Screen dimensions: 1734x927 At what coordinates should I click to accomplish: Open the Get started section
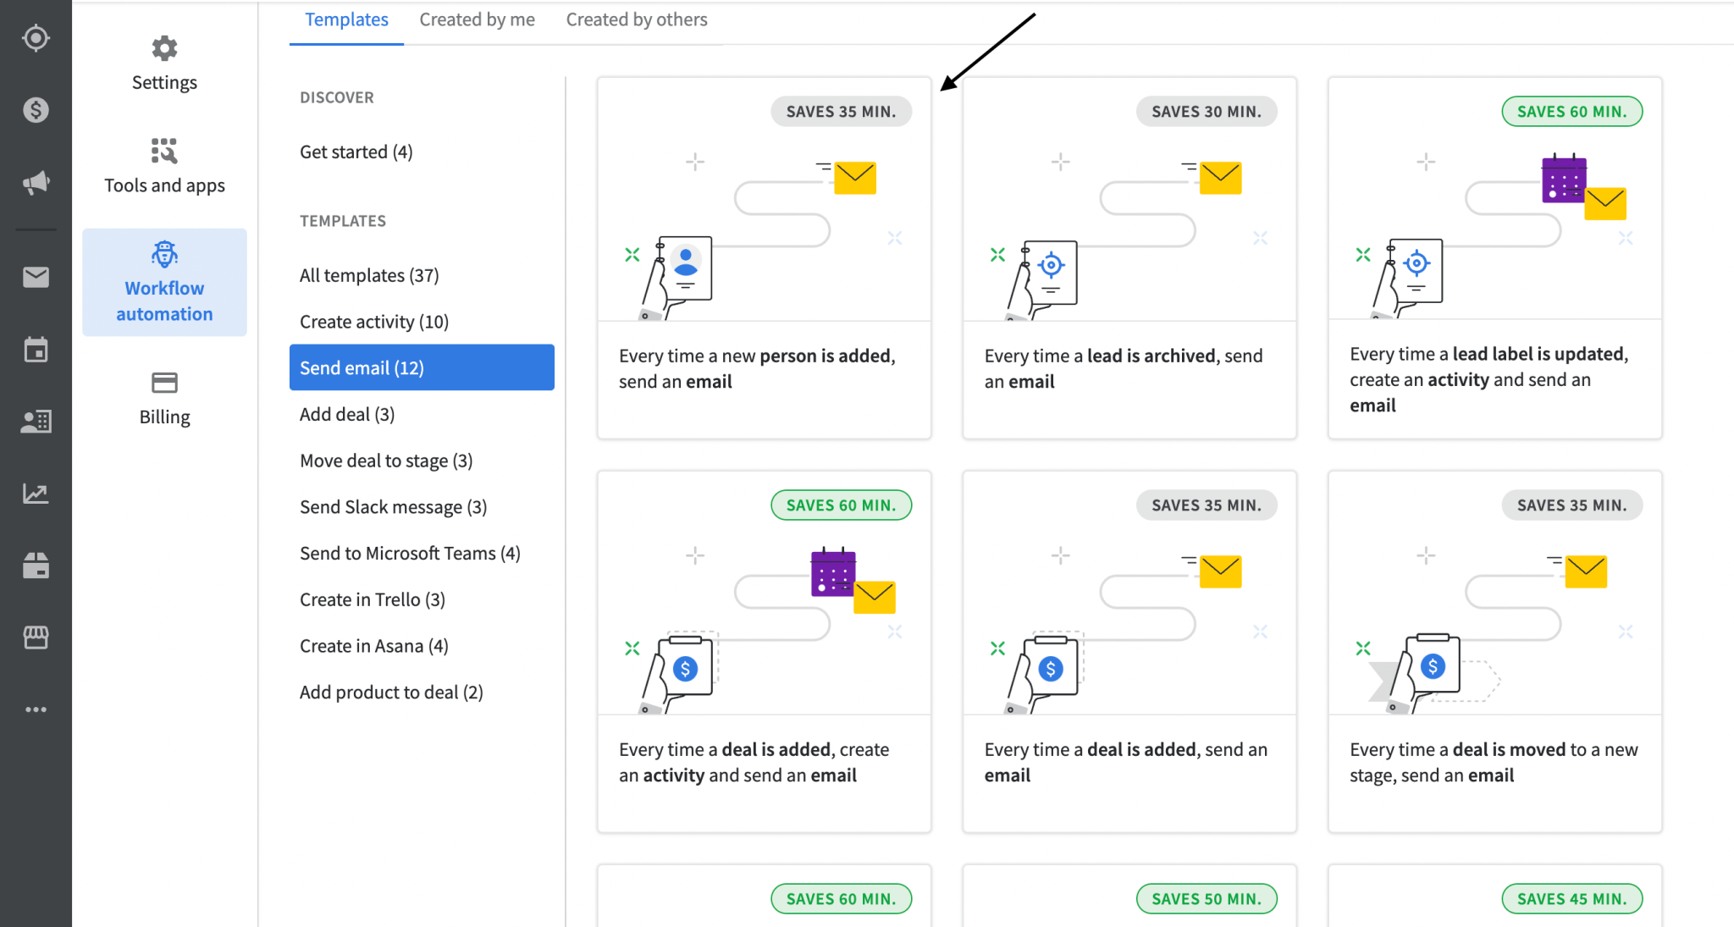356,152
